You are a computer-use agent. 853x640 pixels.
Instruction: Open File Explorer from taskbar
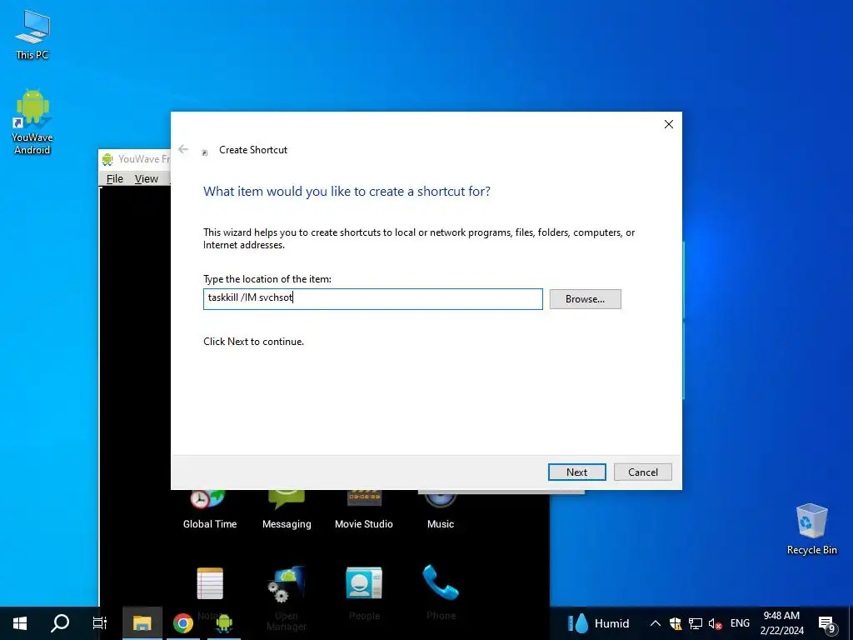tap(142, 623)
